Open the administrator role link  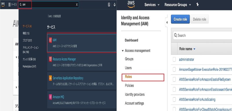point(186,60)
